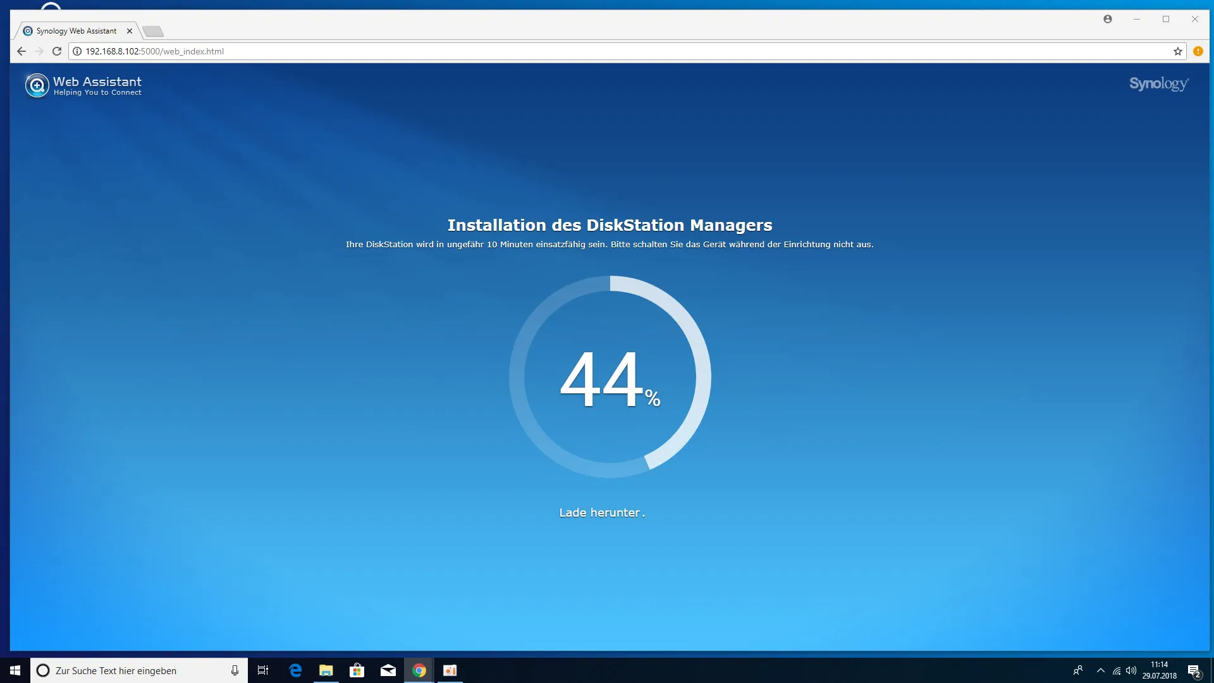Maximize the Chrome window
Image resolution: width=1214 pixels, height=683 pixels.
[x=1166, y=19]
